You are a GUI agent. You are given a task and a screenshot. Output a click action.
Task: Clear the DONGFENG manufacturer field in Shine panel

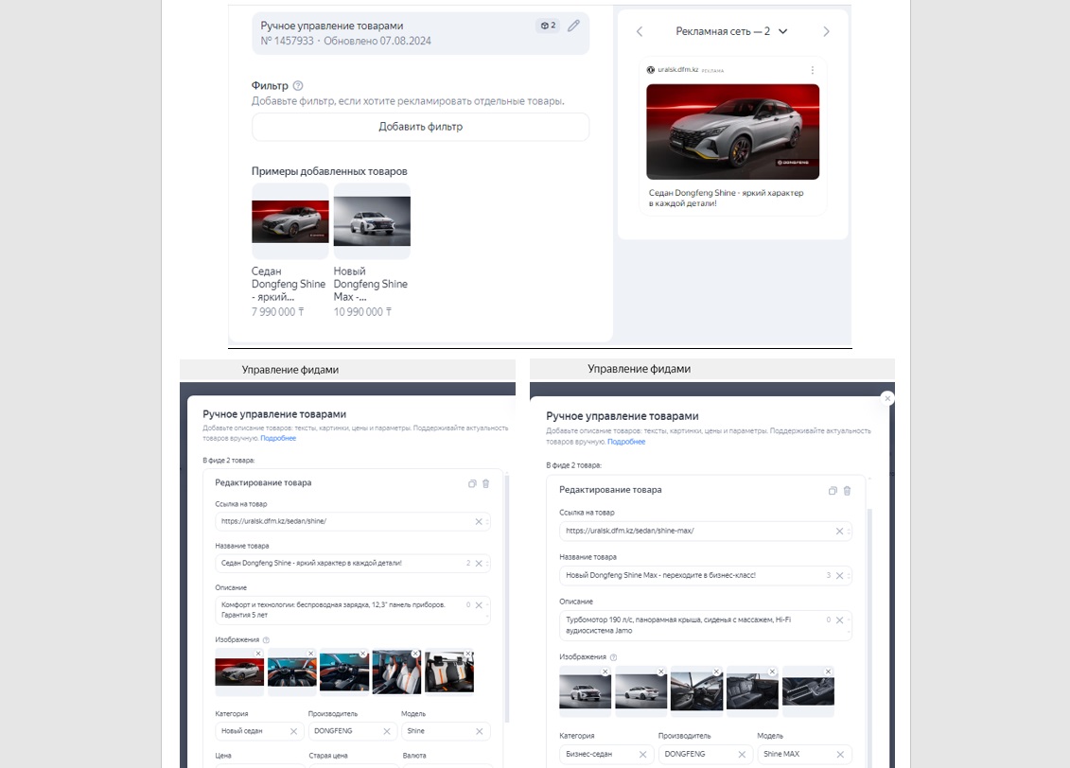[387, 731]
